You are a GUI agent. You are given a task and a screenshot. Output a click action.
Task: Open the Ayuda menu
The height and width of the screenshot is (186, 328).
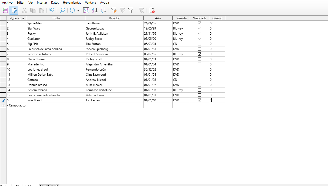105,3
